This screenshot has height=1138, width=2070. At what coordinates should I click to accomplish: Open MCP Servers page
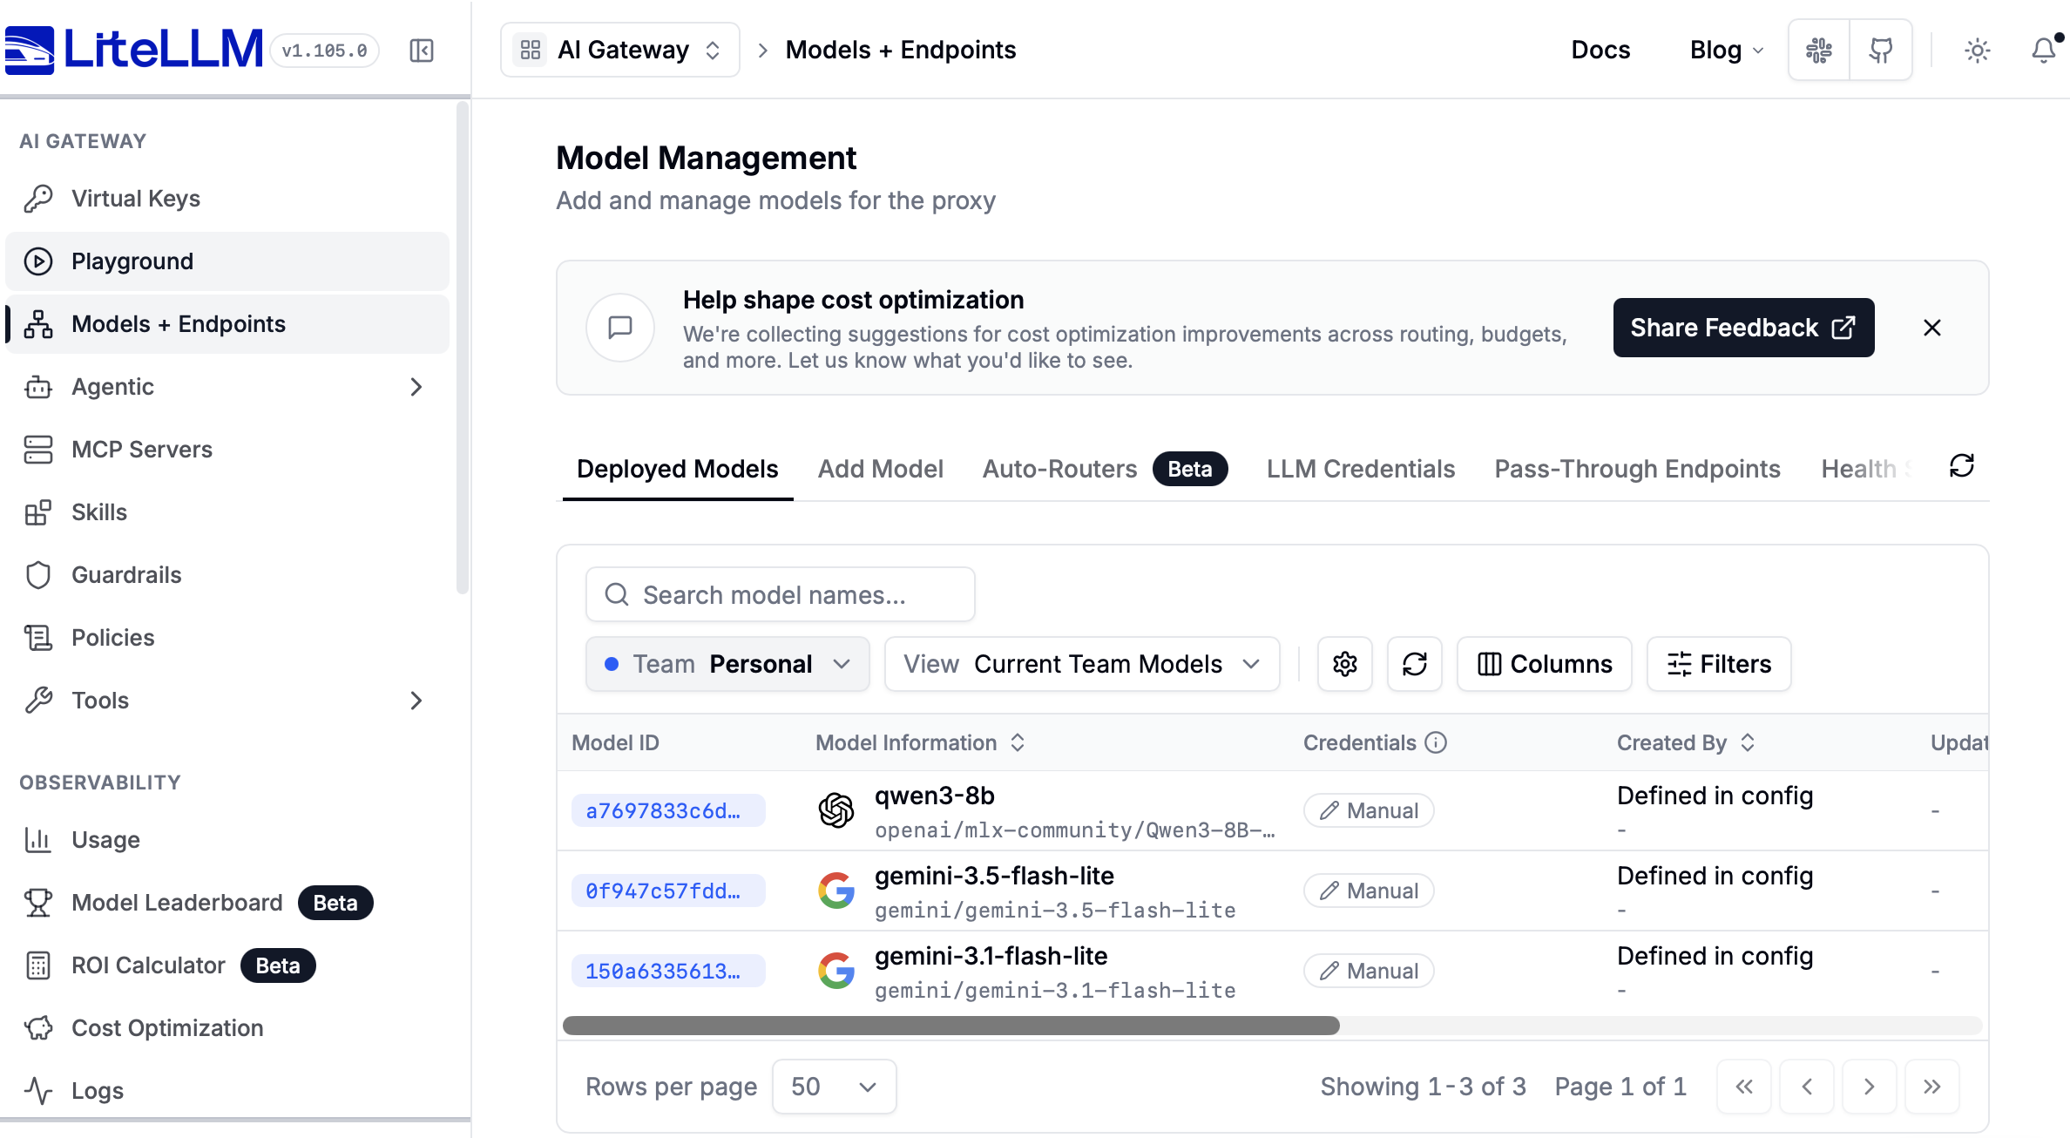227,450
